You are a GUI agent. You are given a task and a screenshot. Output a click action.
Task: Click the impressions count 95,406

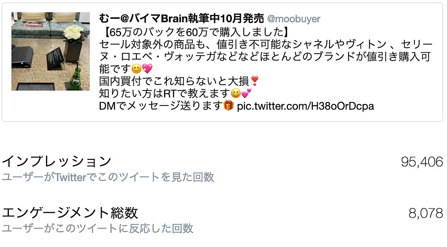[422, 162]
